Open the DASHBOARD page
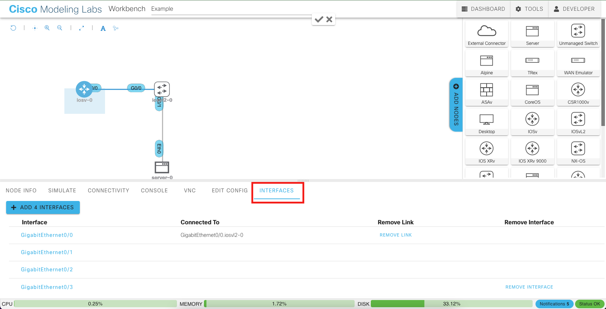 [484, 9]
